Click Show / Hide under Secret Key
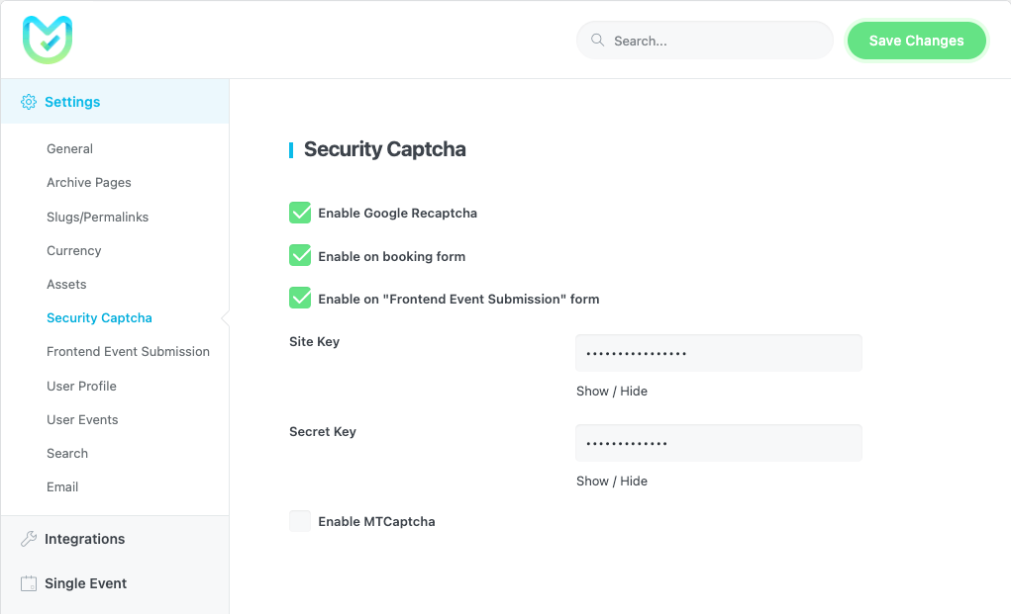The image size is (1011, 614). point(612,481)
